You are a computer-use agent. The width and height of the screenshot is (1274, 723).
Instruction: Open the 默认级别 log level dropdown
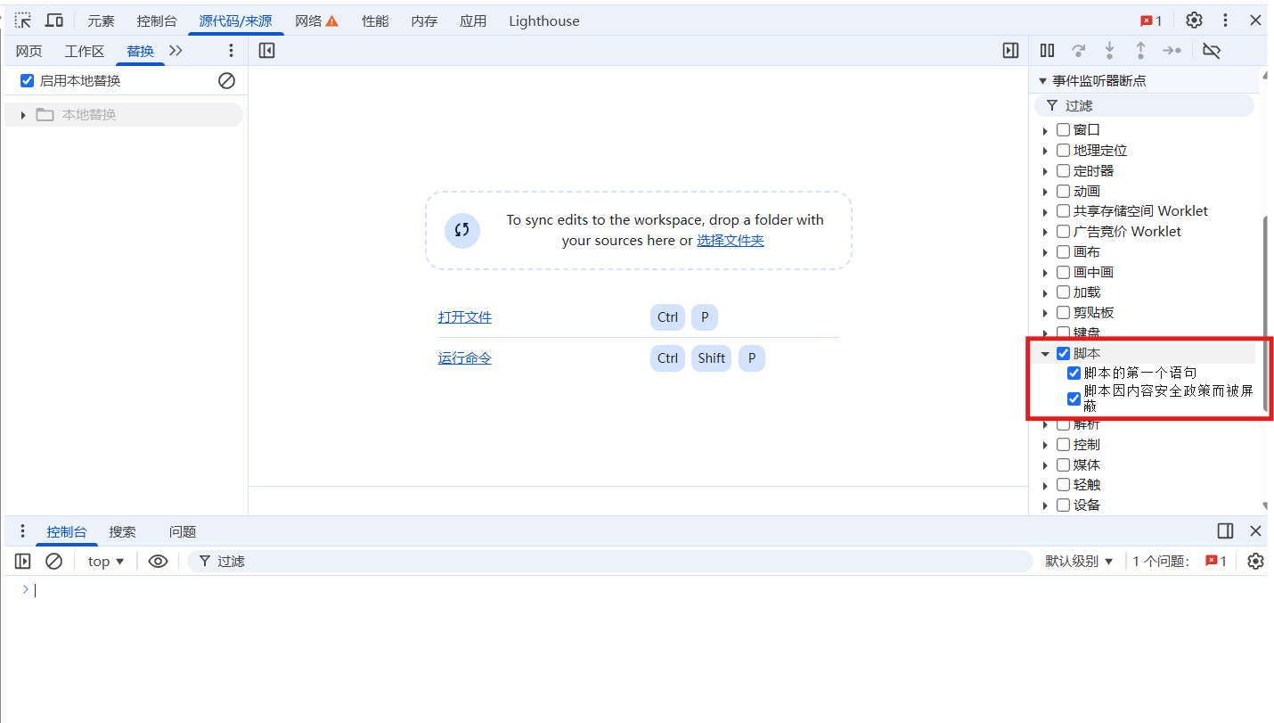click(1079, 561)
